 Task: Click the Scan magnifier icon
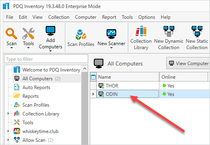tap(11, 34)
